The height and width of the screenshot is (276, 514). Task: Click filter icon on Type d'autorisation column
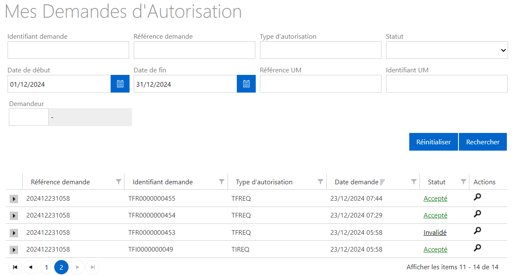tap(321, 182)
